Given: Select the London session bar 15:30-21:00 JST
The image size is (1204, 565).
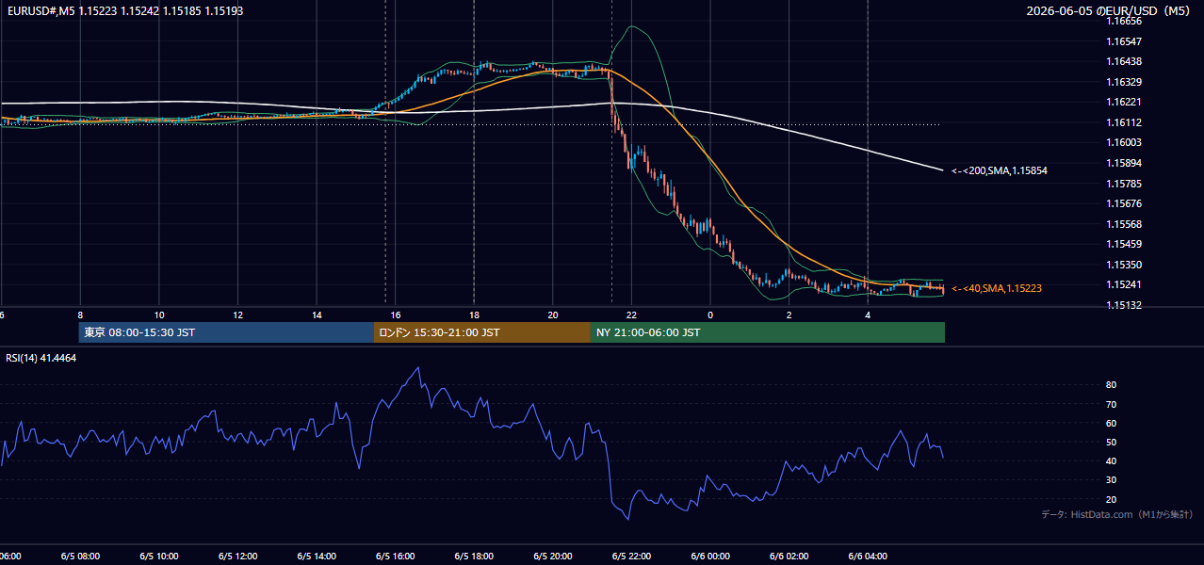Looking at the screenshot, I should pos(482,332).
